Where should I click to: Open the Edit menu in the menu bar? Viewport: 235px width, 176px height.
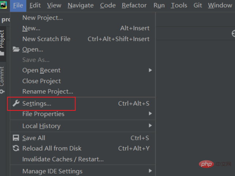35,5
